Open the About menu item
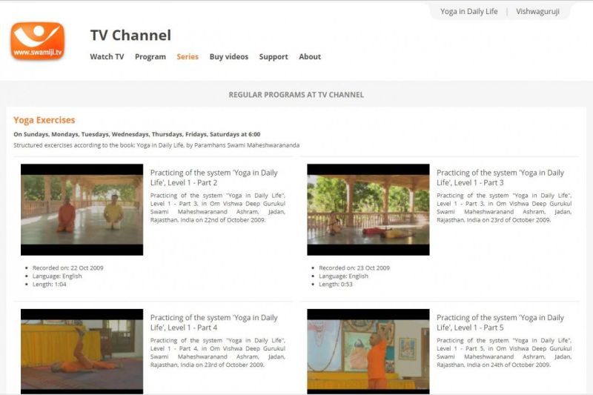This screenshot has width=593, height=395. [310, 57]
